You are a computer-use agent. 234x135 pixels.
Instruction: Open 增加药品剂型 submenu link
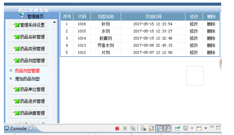coord(27,79)
